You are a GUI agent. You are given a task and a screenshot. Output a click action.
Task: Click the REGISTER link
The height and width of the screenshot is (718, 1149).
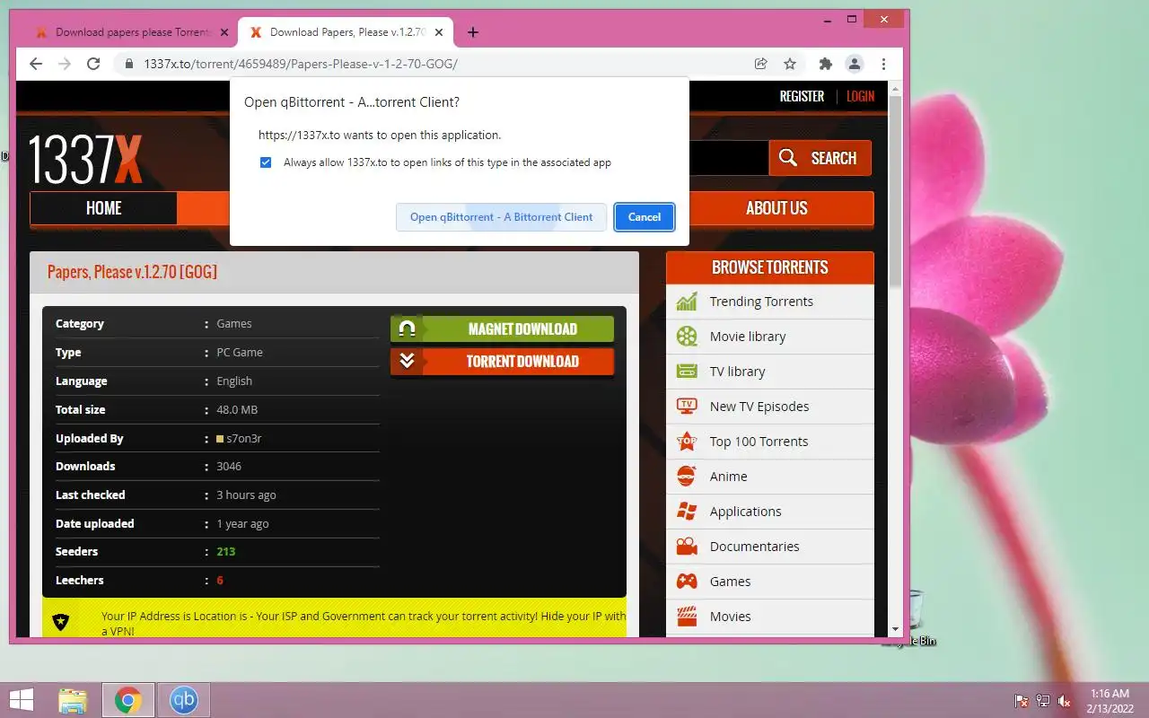pyautogui.click(x=802, y=96)
